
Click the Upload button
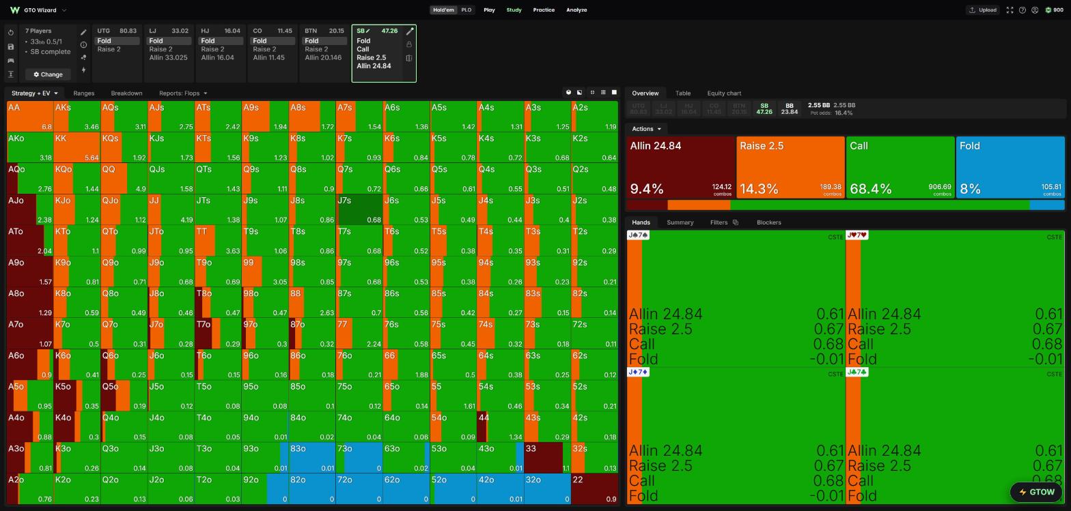coord(982,10)
